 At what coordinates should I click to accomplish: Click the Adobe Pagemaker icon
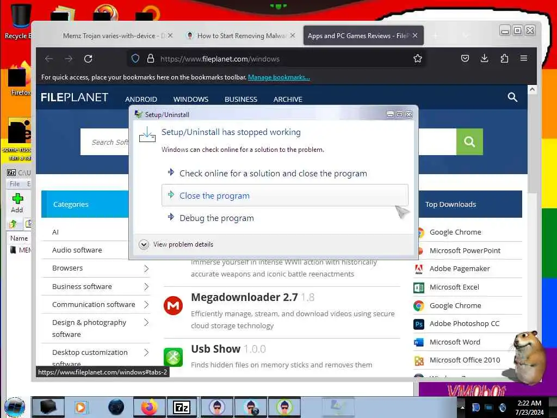(419, 269)
